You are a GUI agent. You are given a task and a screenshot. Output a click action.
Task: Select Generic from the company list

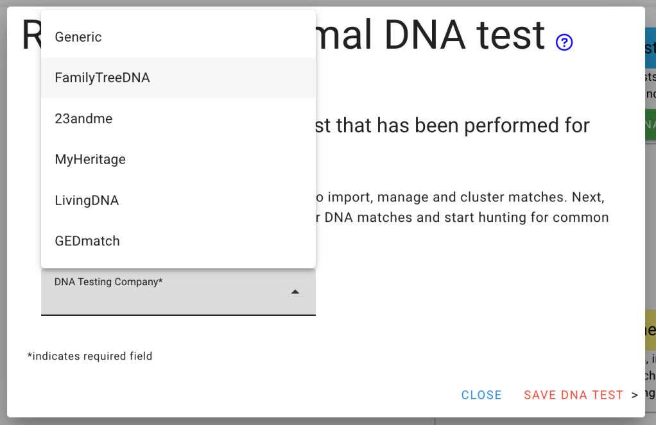click(78, 37)
